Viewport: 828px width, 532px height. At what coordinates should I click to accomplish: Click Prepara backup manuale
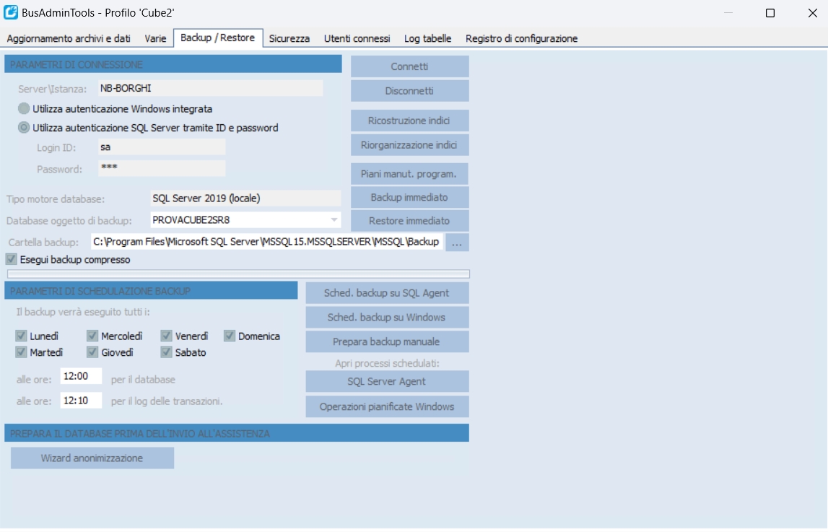click(387, 341)
